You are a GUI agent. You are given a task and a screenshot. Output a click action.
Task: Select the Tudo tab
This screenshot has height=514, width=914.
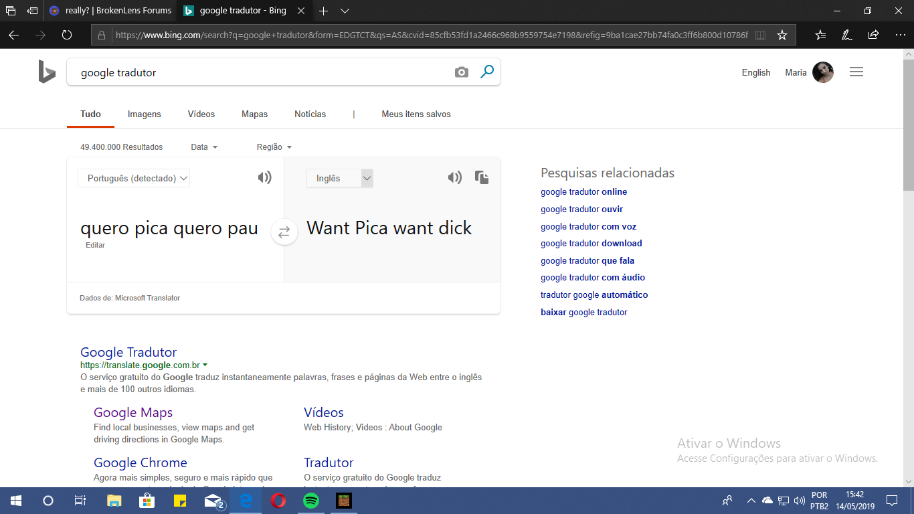(x=90, y=114)
